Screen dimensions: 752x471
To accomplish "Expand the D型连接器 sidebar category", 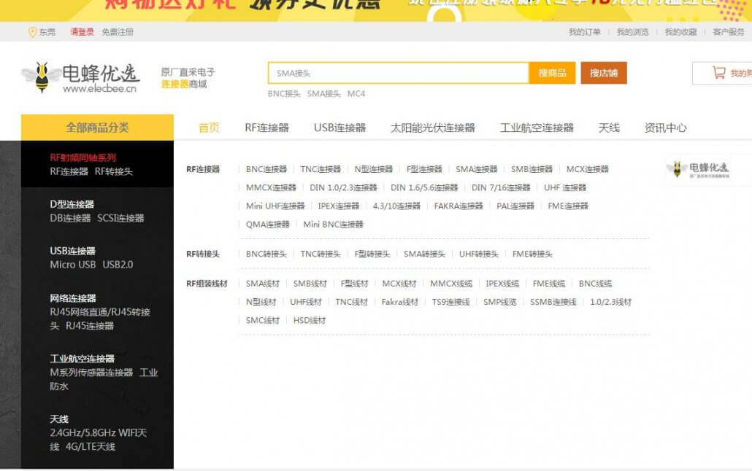I will pos(72,204).
